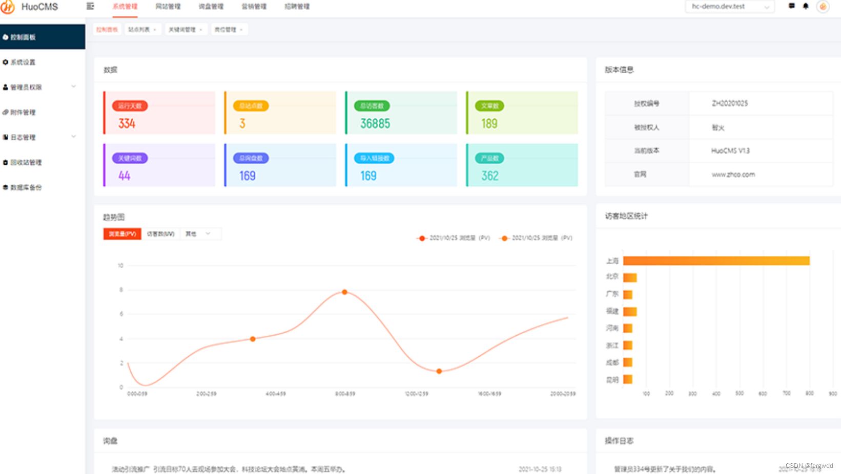
Task: Toggle the 浏览量(PV) chart view
Action: (x=122, y=234)
